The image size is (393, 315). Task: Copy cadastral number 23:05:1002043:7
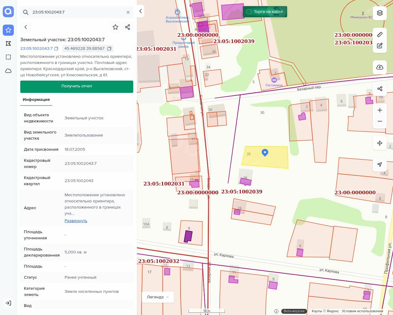click(x=56, y=49)
